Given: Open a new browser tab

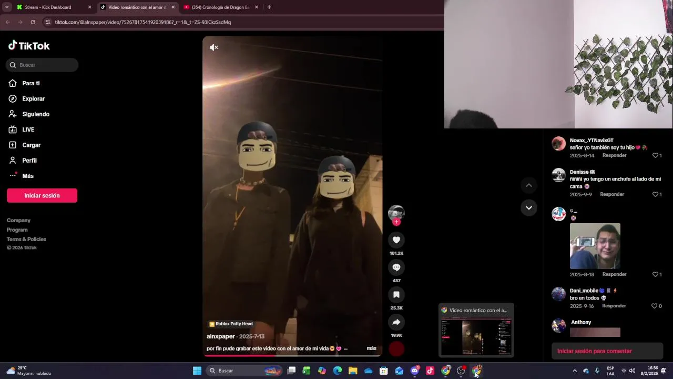Looking at the screenshot, I should 269,7.
